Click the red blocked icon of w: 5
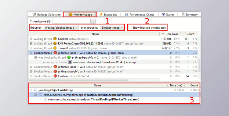 55,71
